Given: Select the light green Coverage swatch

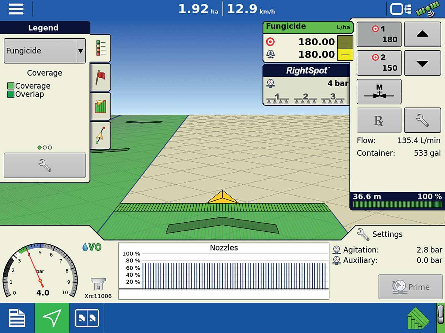Looking at the screenshot, I should pos(11,86).
